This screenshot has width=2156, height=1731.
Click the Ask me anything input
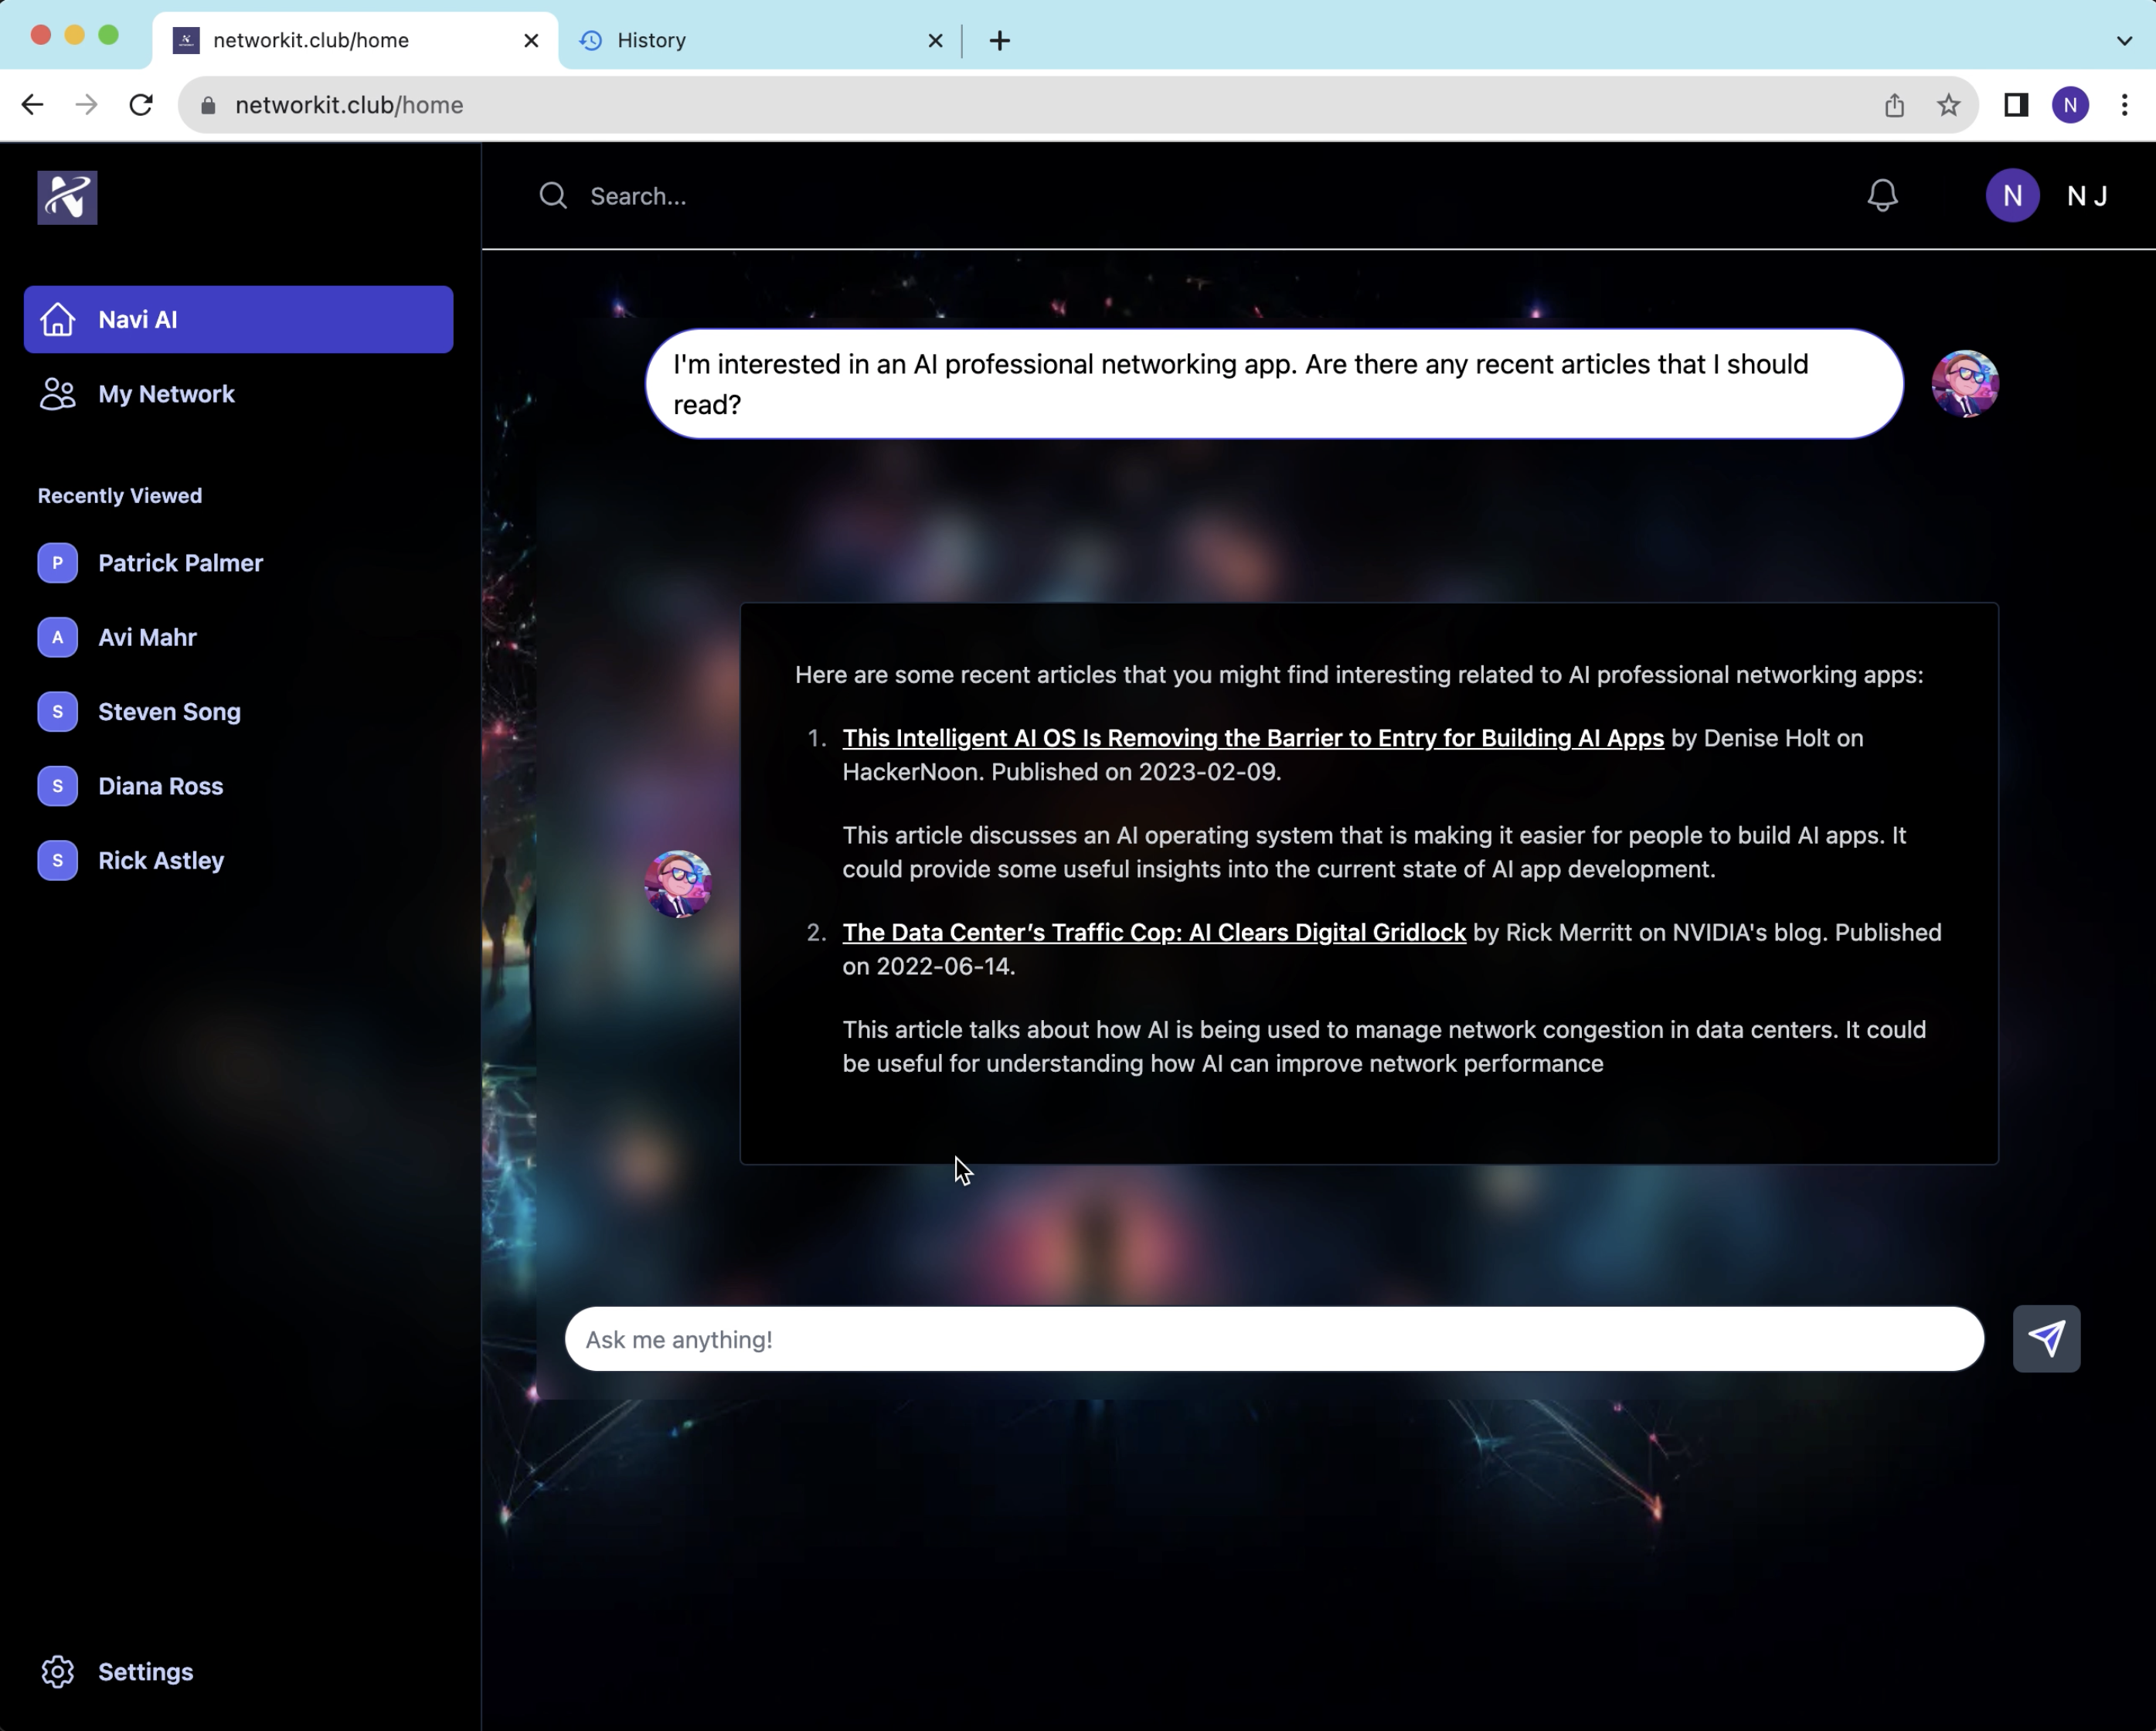pyautogui.click(x=1273, y=1339)
